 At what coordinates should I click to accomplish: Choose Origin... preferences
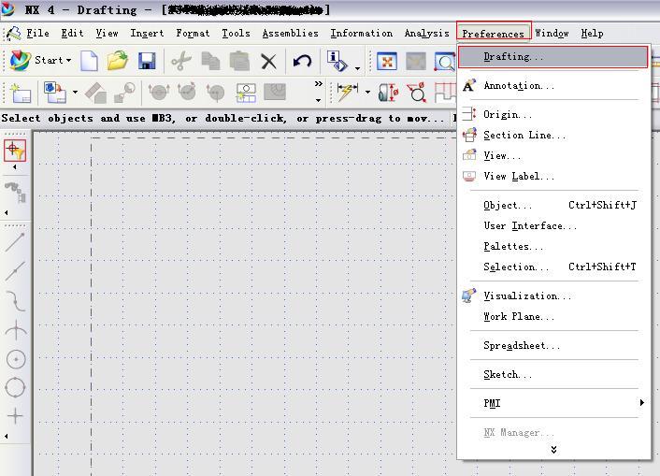tap(554, 114)
